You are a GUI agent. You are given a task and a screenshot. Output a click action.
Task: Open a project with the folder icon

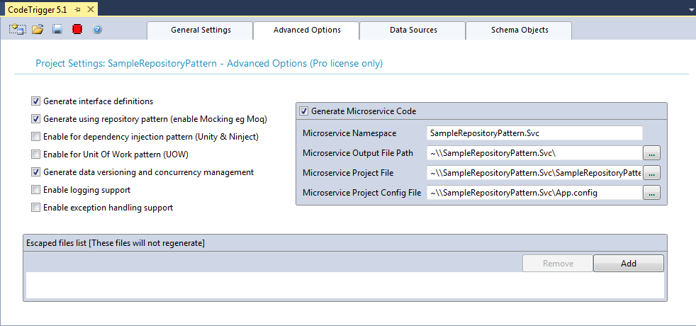[38, 30]
